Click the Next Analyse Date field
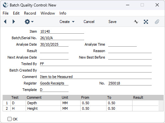This screenshot has width=165, height=123. [54, 57]
